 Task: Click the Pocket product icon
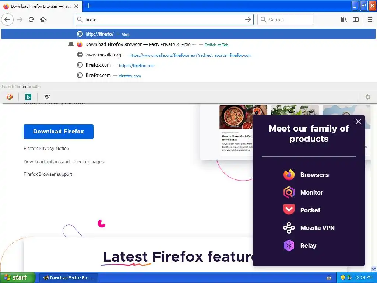[289, 210]
